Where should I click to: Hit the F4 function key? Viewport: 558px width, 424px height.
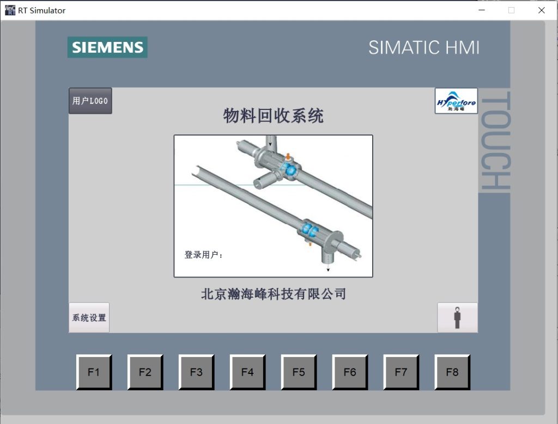click(x=247, y=372)
